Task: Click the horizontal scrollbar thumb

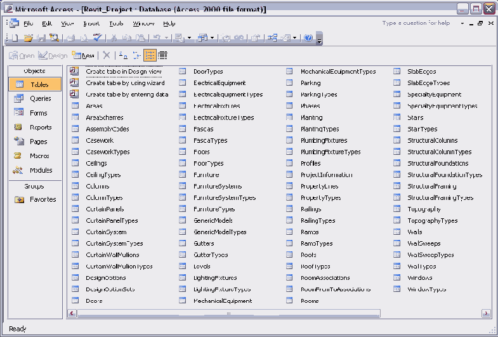Action: [x=228, y=314]
